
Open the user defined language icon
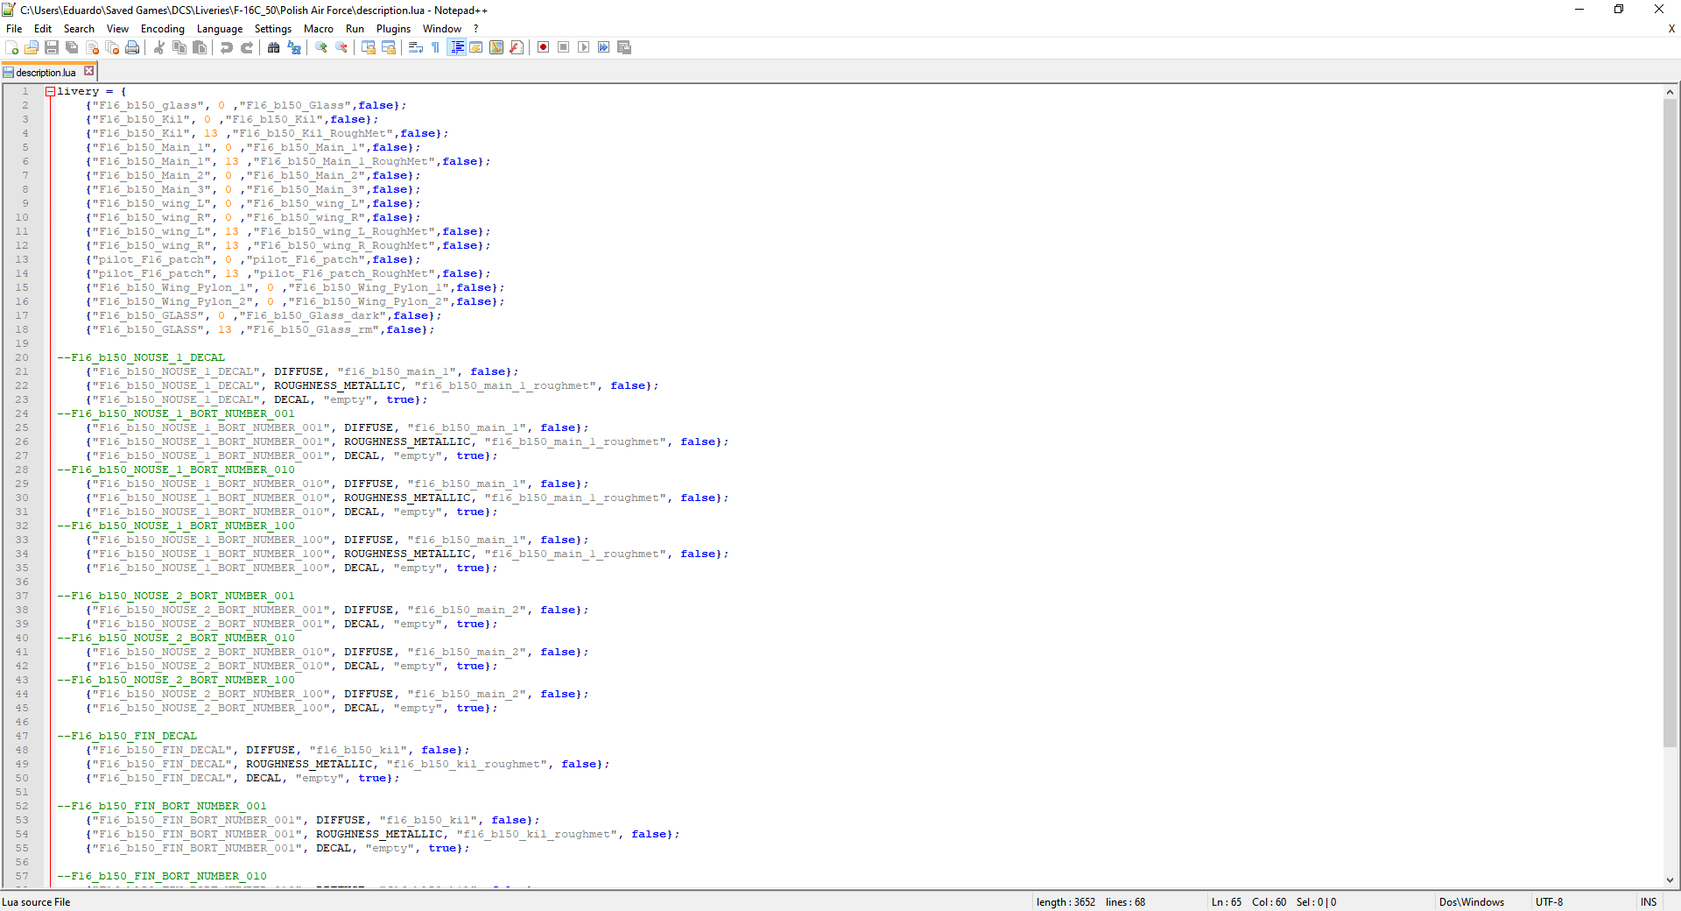(x=476, y=47)
